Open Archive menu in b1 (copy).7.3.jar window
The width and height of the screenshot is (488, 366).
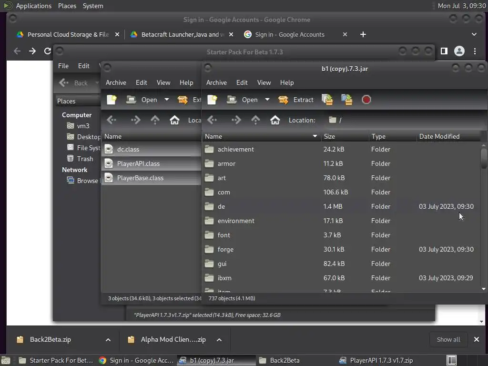pos(216,82)
